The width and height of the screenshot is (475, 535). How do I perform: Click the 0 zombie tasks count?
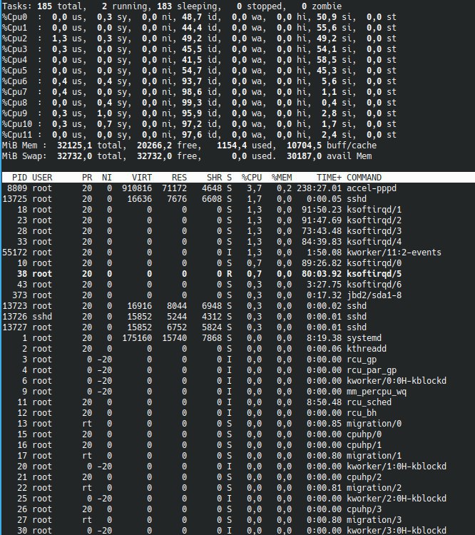[x=304, y=6]
